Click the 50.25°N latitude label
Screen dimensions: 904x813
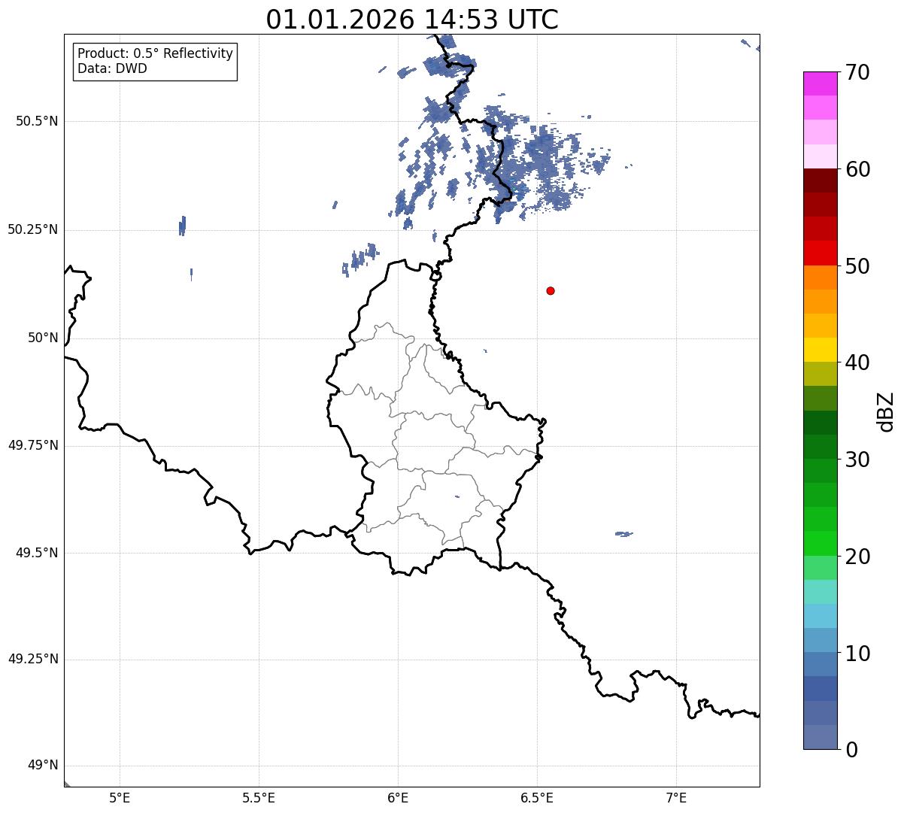point(33,229)
